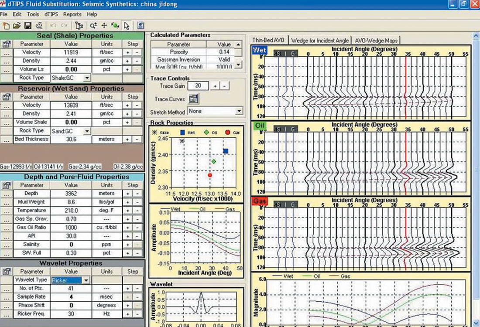Increase Temperature with plus button

[x=128, y=211]
